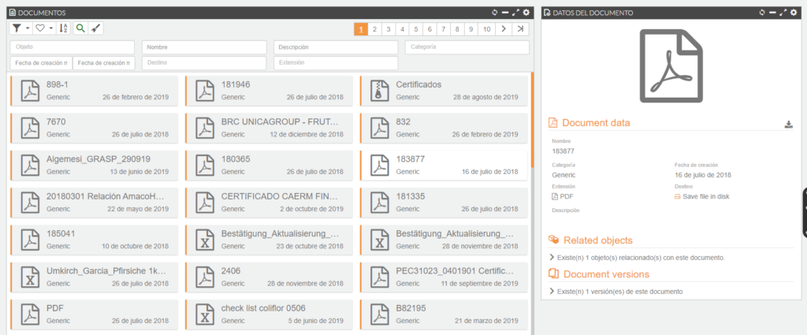Click the PDF icon of document named PDF
Screen dimensions: 807x335
point(30,315)
